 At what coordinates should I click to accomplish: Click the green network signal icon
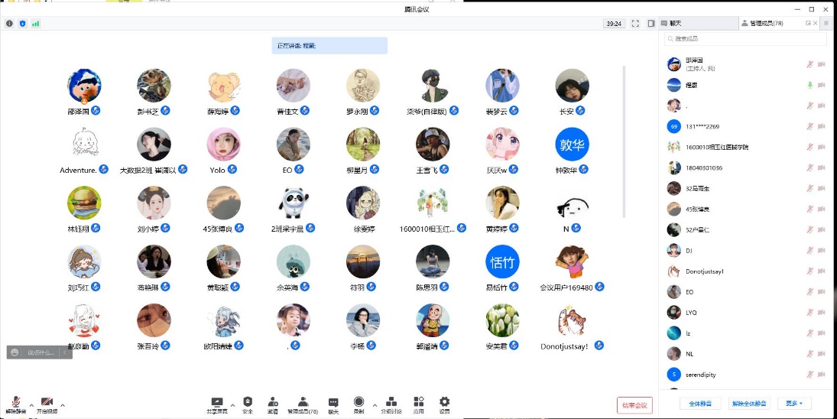click(35, 24)
